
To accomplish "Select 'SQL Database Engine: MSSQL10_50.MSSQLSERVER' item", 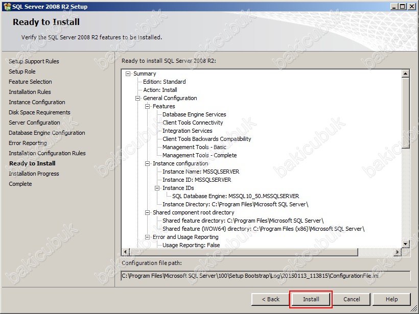I will [x=236, y=196].
